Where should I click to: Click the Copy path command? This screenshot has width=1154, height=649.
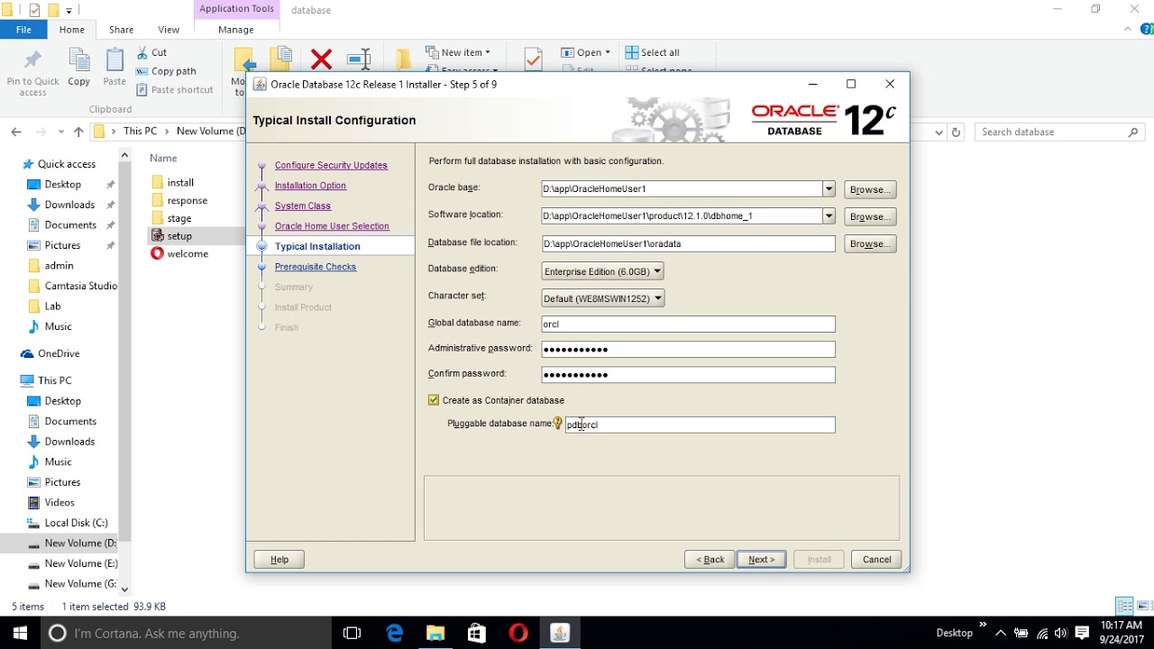(166, 71)
